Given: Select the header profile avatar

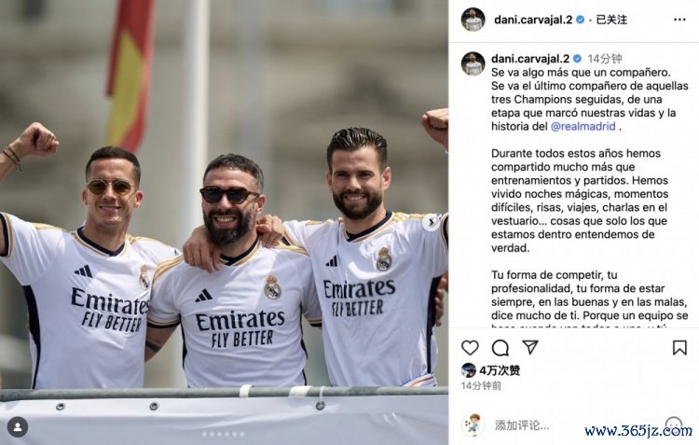Looking at the screenshot, I should (x=473, y=20).
